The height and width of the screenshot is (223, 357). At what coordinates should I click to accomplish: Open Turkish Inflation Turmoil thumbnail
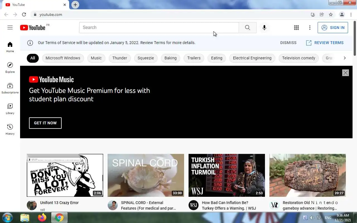tap(227, 175)
